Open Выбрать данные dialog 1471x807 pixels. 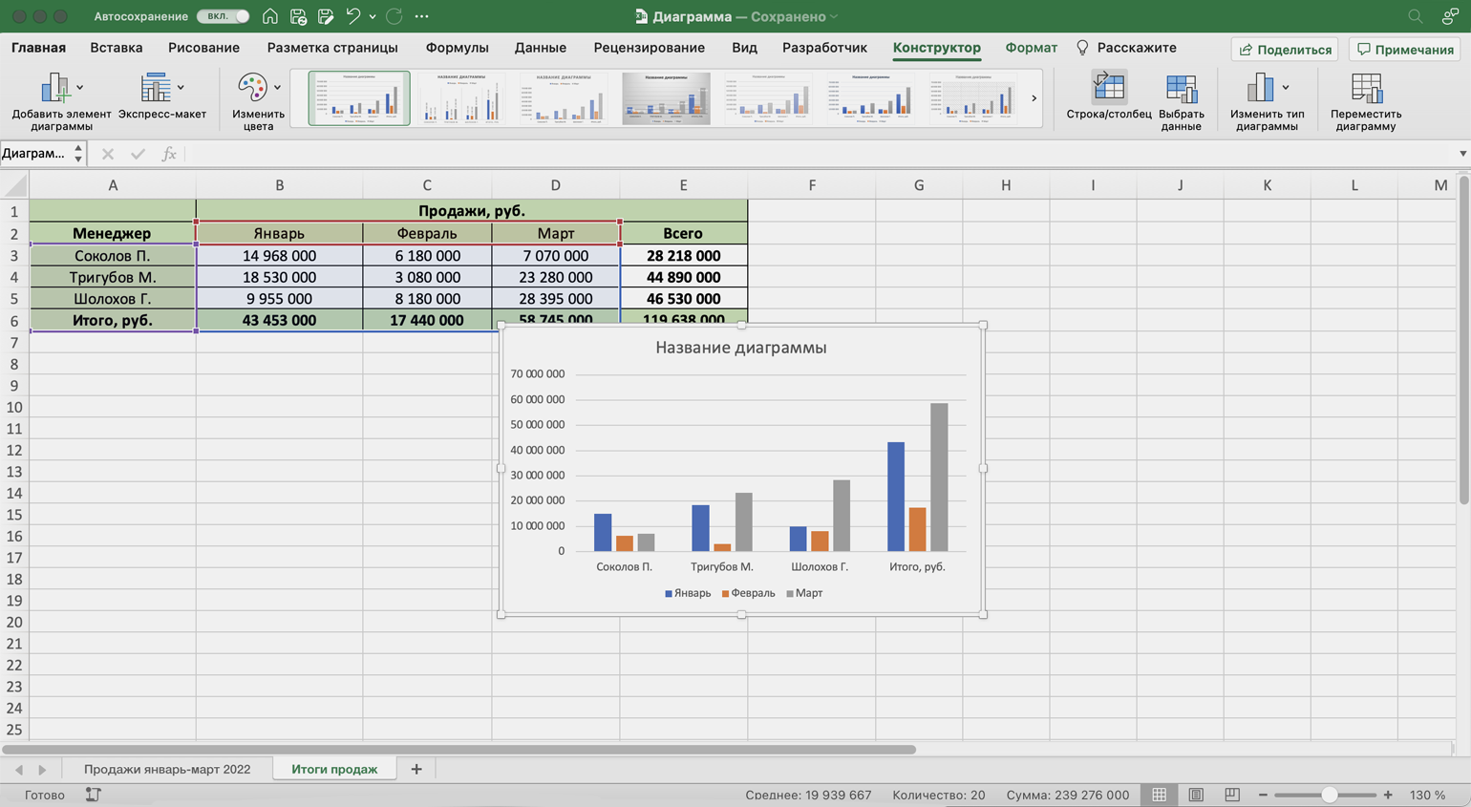tap(1181, 90)
